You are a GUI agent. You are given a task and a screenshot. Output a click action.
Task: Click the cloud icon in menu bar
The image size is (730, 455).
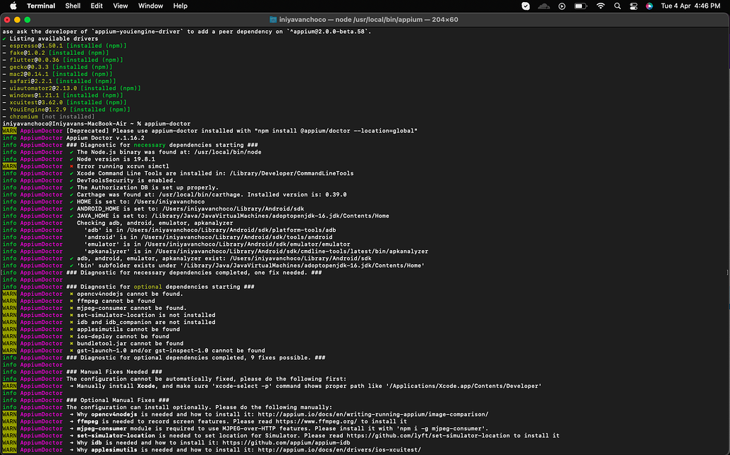pyautogui.click(x=543, y=6)
